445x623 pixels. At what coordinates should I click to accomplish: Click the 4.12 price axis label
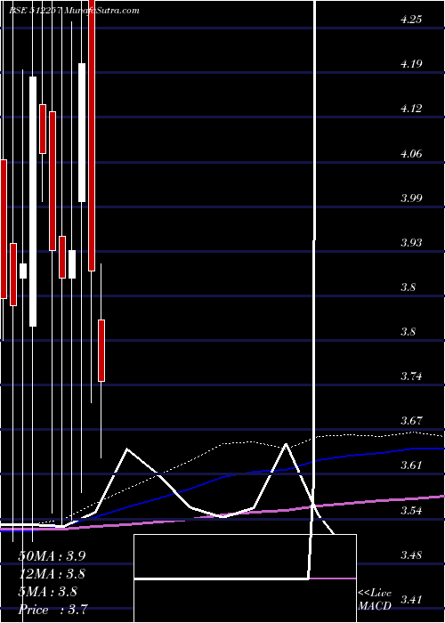(411, 109)
